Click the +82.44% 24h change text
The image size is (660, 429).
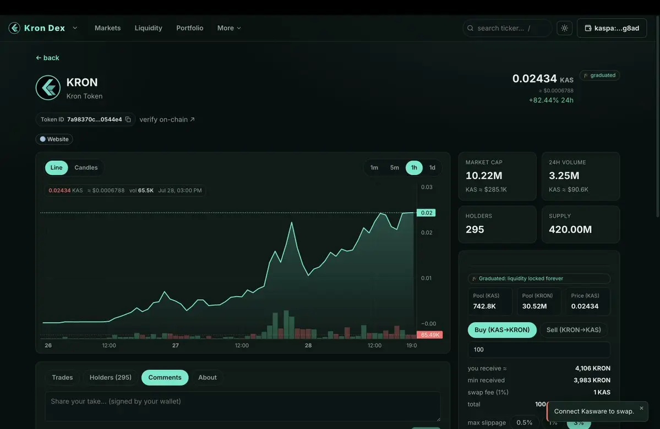(x=551, y=100)
